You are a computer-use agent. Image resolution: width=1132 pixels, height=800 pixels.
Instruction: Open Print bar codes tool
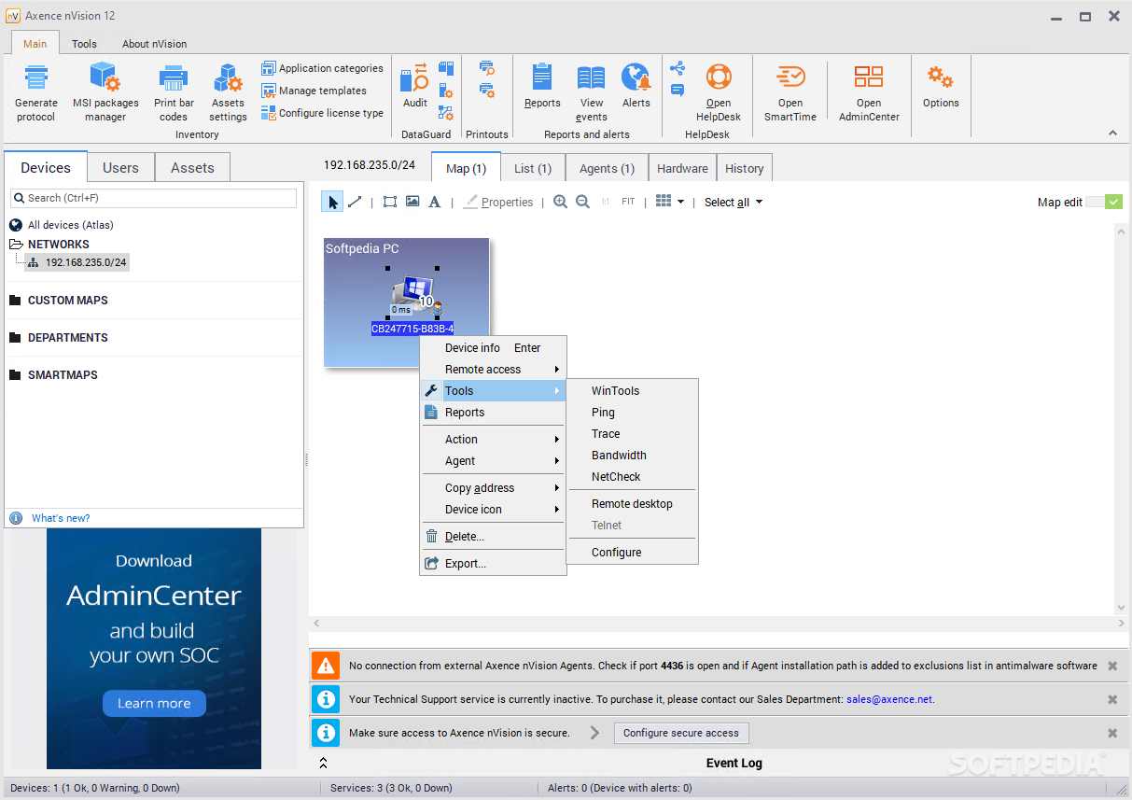(174, 92)
